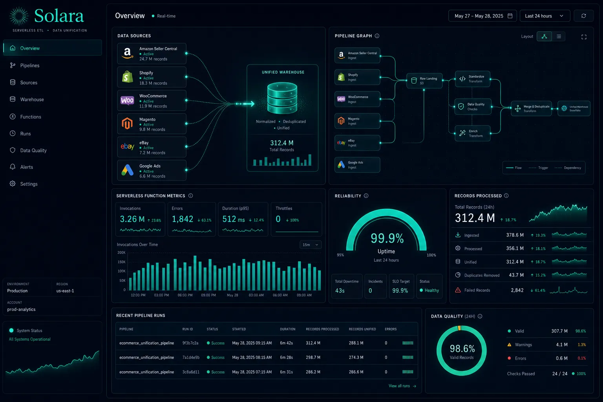Click the Checks Passed 24 / 24 value

click(x=560, y=373)
